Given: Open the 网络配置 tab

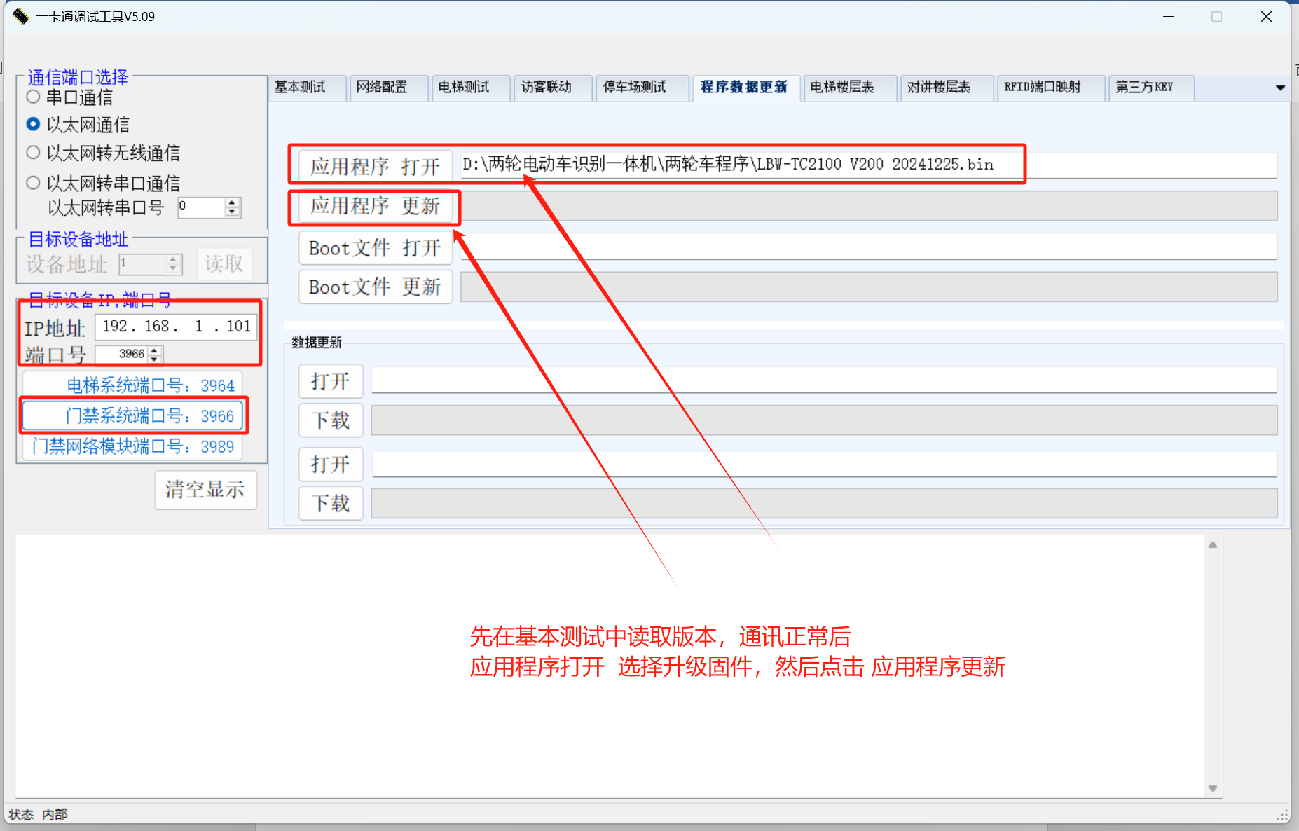Looking at the screenshot, I should pyautogui.click(x=382, y=88).
